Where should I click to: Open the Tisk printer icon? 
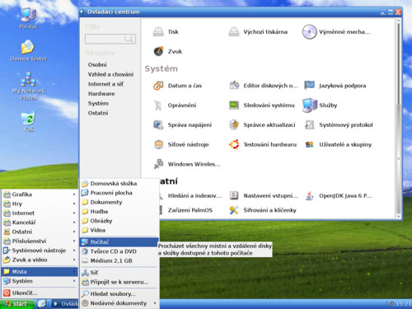pos(158,32)
